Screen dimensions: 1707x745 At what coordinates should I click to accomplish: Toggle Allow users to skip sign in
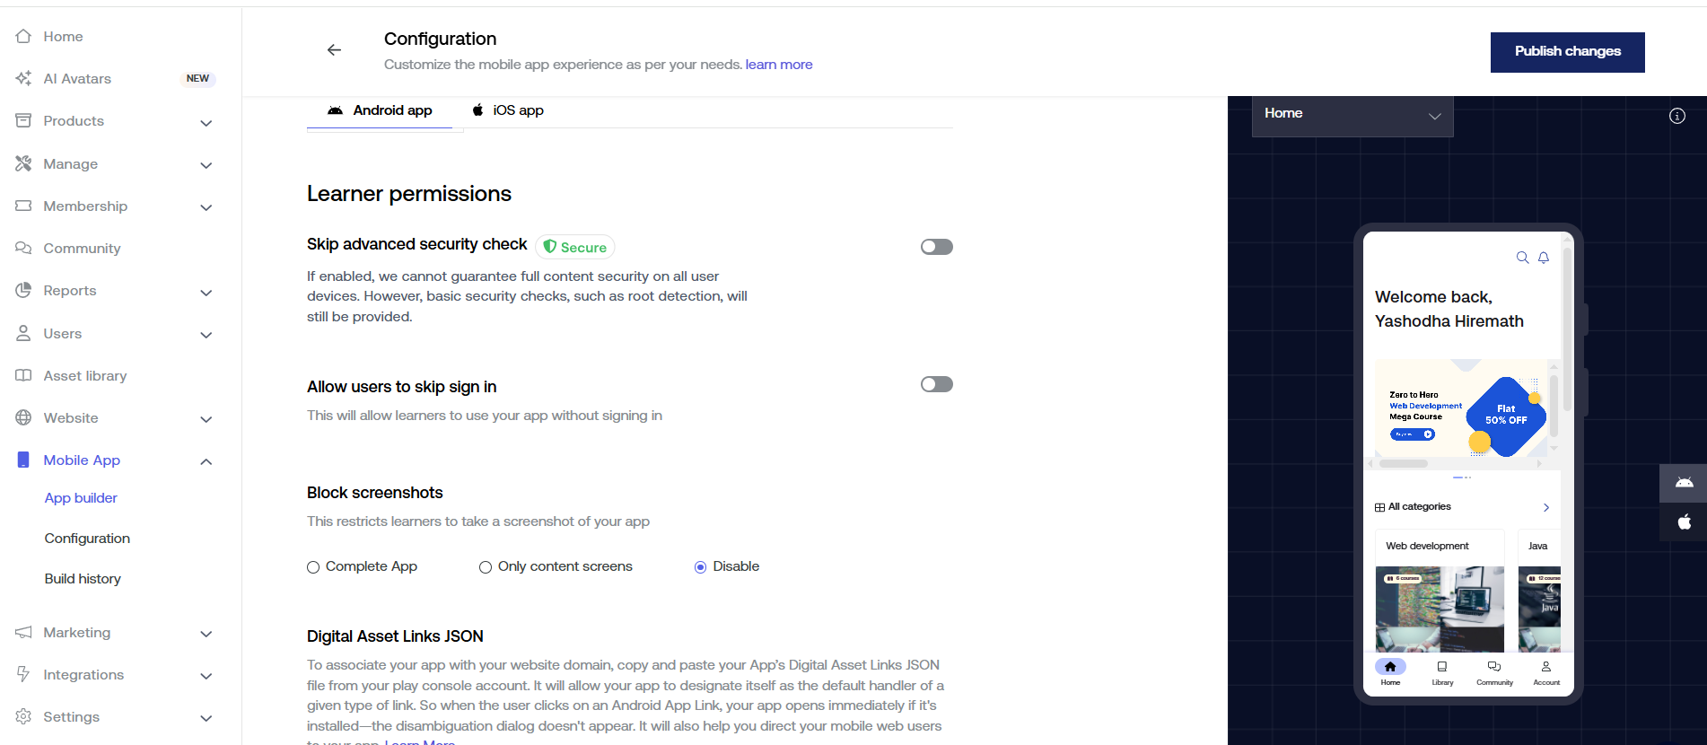[x=936, y=384]
